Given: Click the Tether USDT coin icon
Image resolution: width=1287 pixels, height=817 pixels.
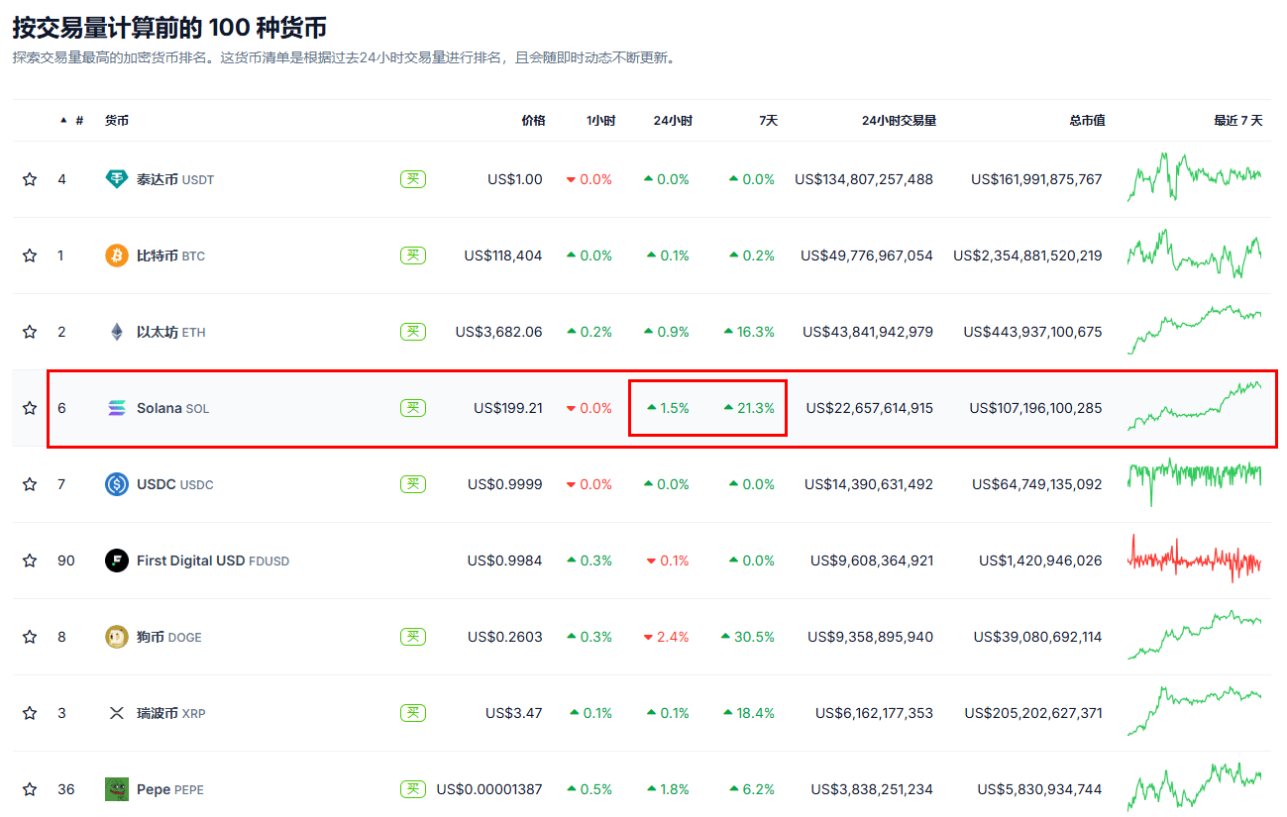Looking at the screenshot, I should click(117, 179).
